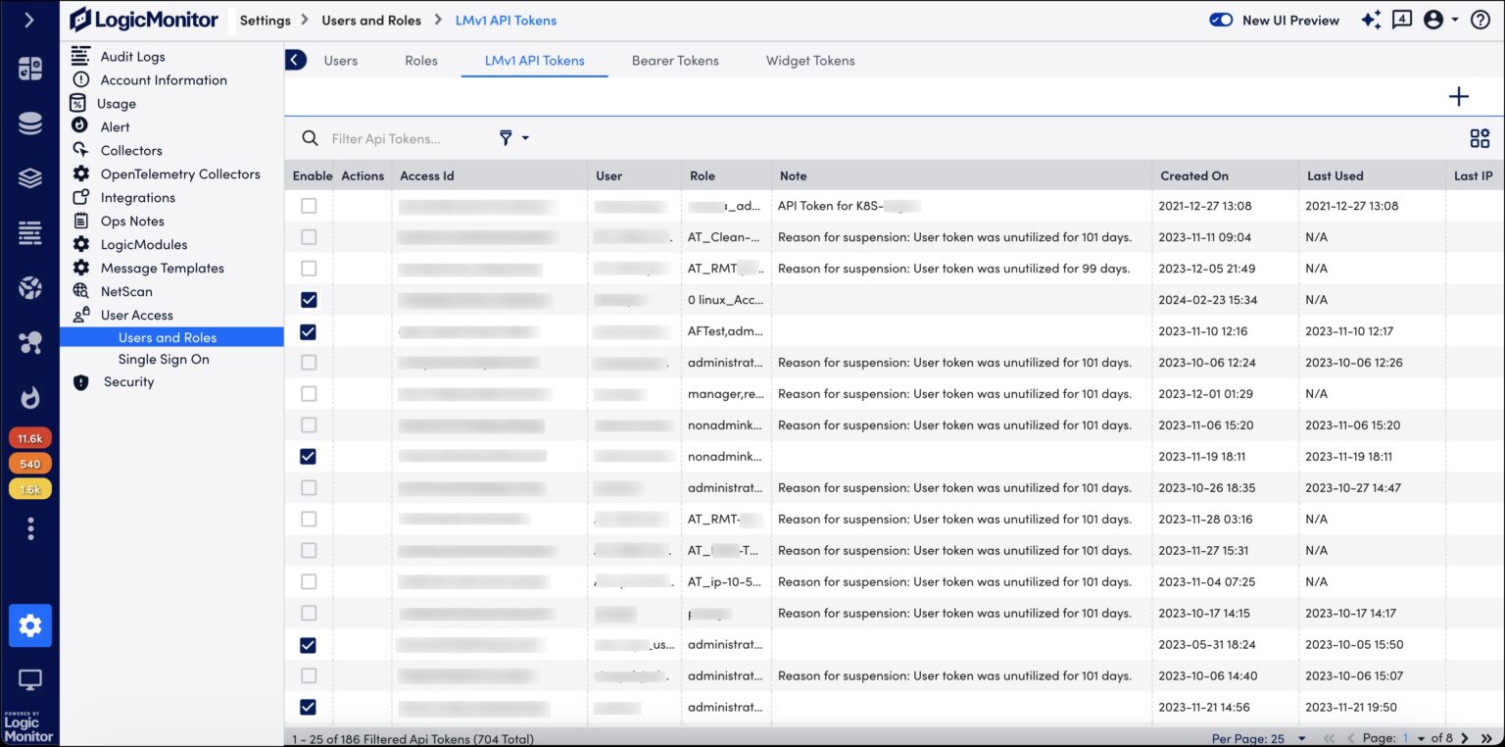Enable the API Token for K8S row checkbox
The image size is (1505, 747).
coord(309,206)
